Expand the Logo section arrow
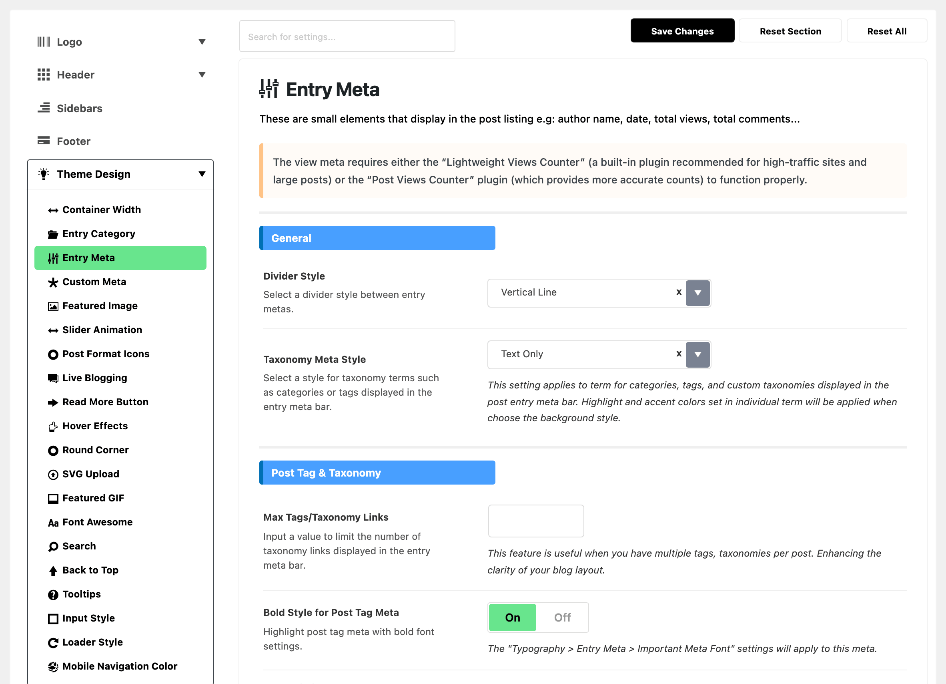Viewport: 946px width, 684px height. coord(202,42)
